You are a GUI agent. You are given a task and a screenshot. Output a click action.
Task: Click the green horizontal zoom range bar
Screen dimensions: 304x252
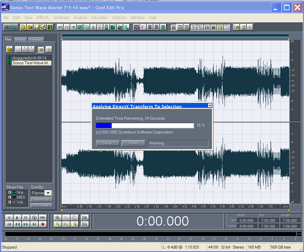[175, 35]
